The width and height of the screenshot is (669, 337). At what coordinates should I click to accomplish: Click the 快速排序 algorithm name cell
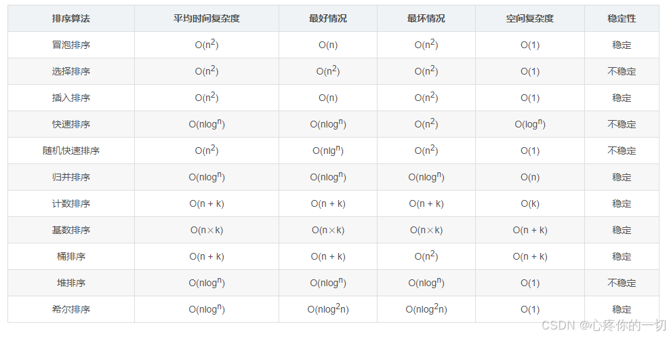click(70, 124)
